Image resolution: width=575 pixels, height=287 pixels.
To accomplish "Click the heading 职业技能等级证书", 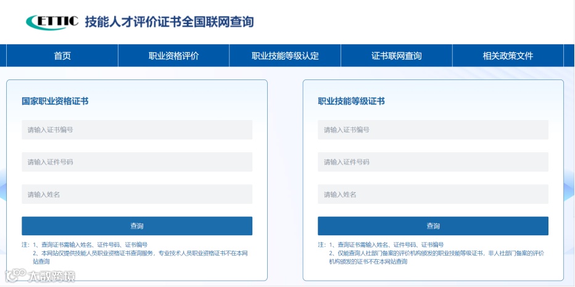I will pos(351,102).
